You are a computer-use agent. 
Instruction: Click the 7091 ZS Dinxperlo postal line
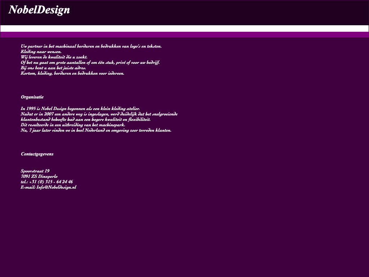pos(39,176)
